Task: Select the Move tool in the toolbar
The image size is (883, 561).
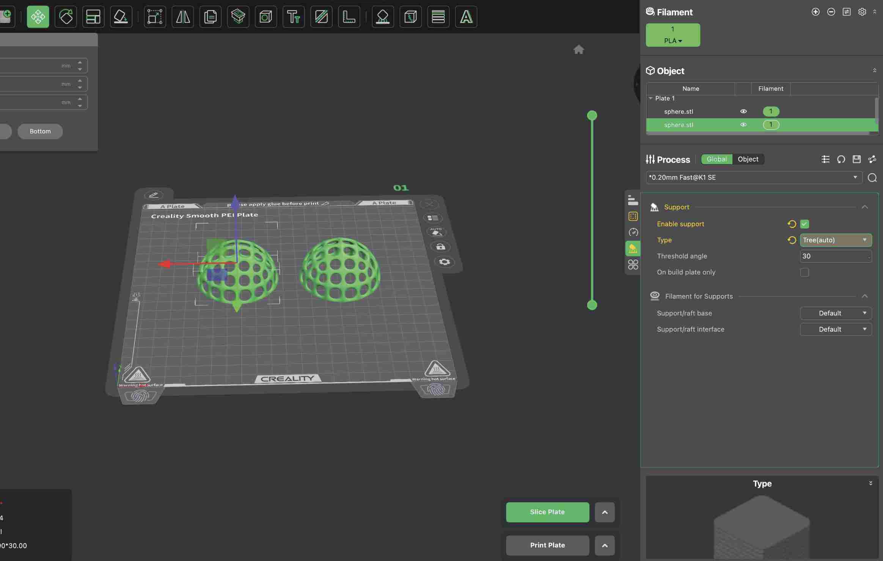Action: point(38,16)
